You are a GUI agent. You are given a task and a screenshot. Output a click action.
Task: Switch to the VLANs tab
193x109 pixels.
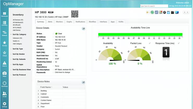point(121,22)
